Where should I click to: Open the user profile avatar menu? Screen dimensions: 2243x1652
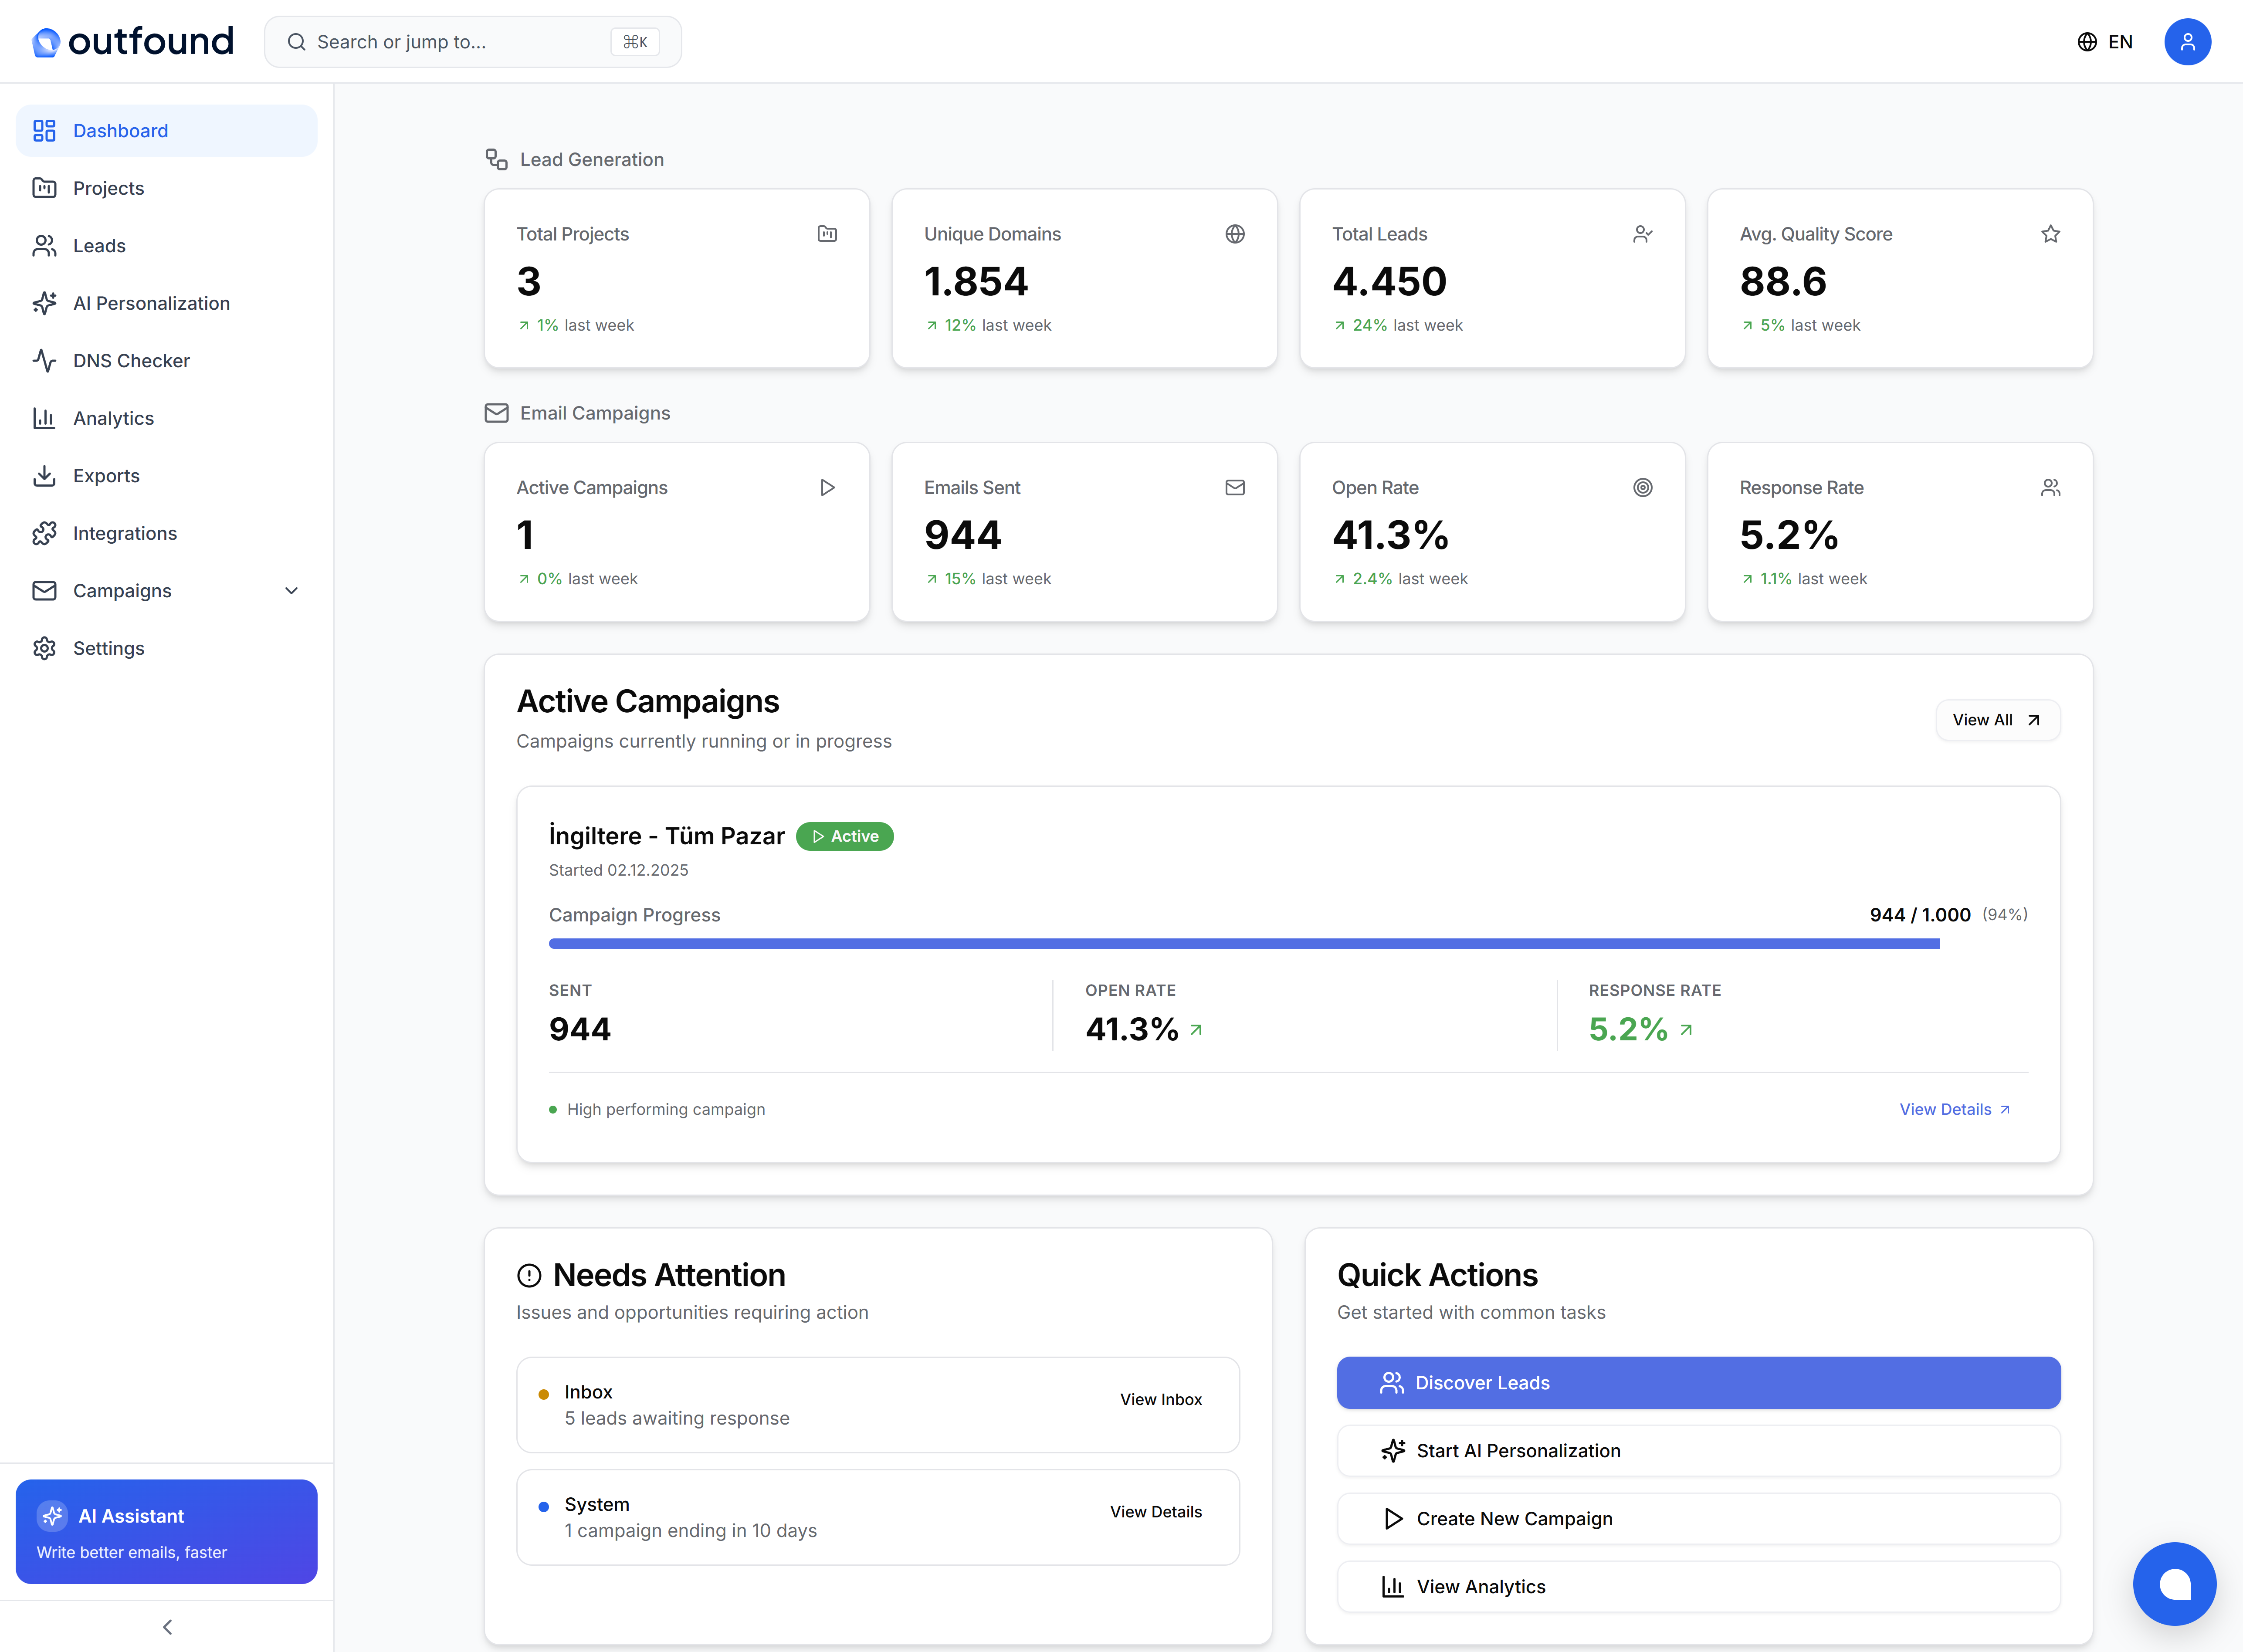(2188, 41)
